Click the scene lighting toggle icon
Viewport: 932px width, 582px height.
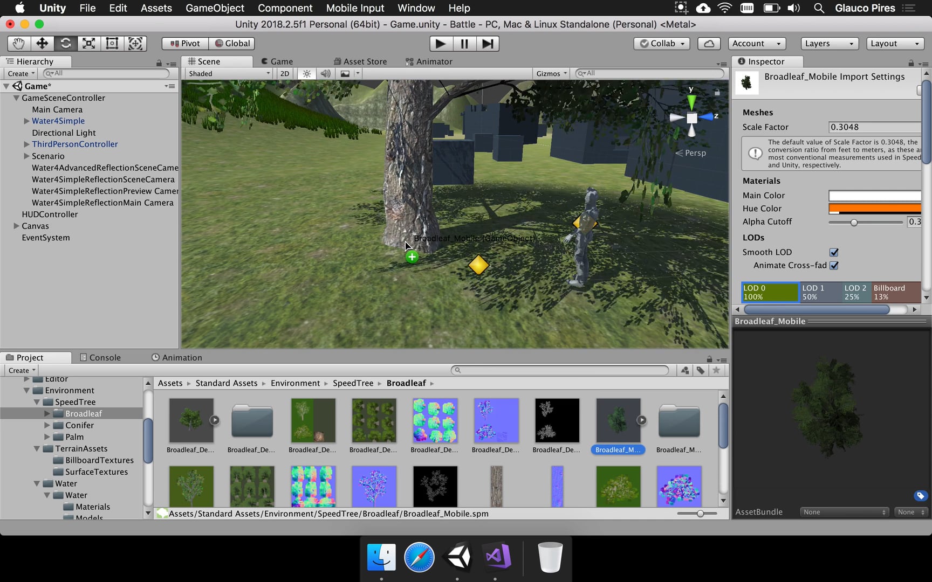point(306,73)
